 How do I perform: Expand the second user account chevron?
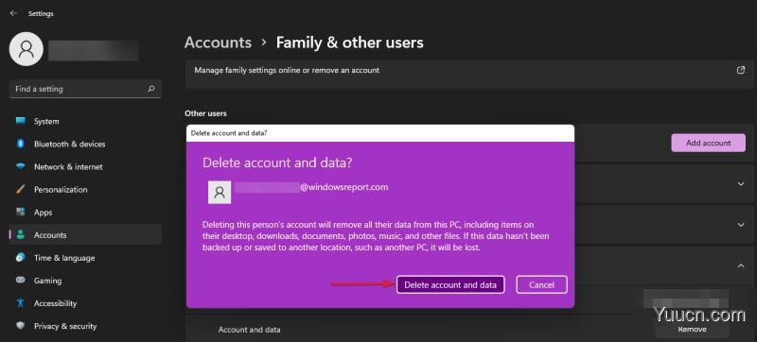pyautogui.click(x=741, y=225)
